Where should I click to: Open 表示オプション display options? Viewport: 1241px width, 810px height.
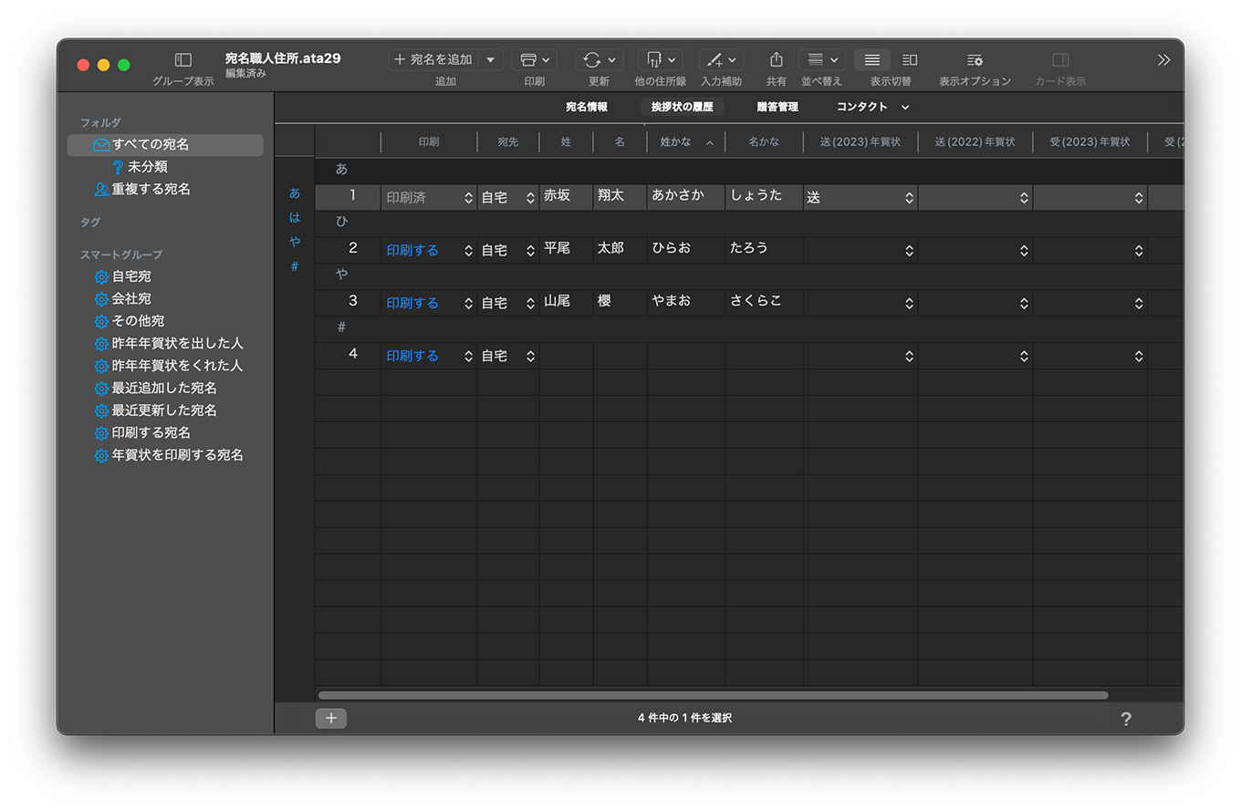click(975, 60)
